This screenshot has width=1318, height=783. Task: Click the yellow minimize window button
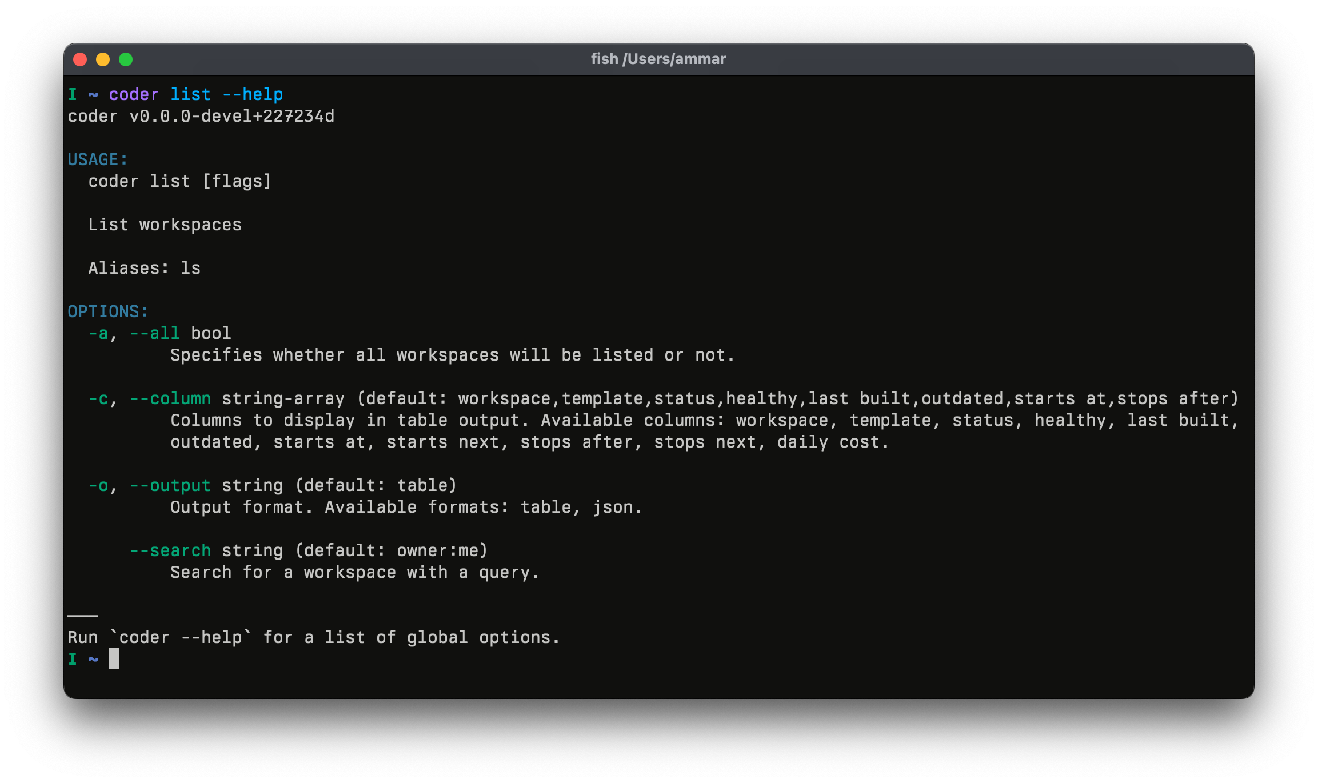(x=103, y=59)
